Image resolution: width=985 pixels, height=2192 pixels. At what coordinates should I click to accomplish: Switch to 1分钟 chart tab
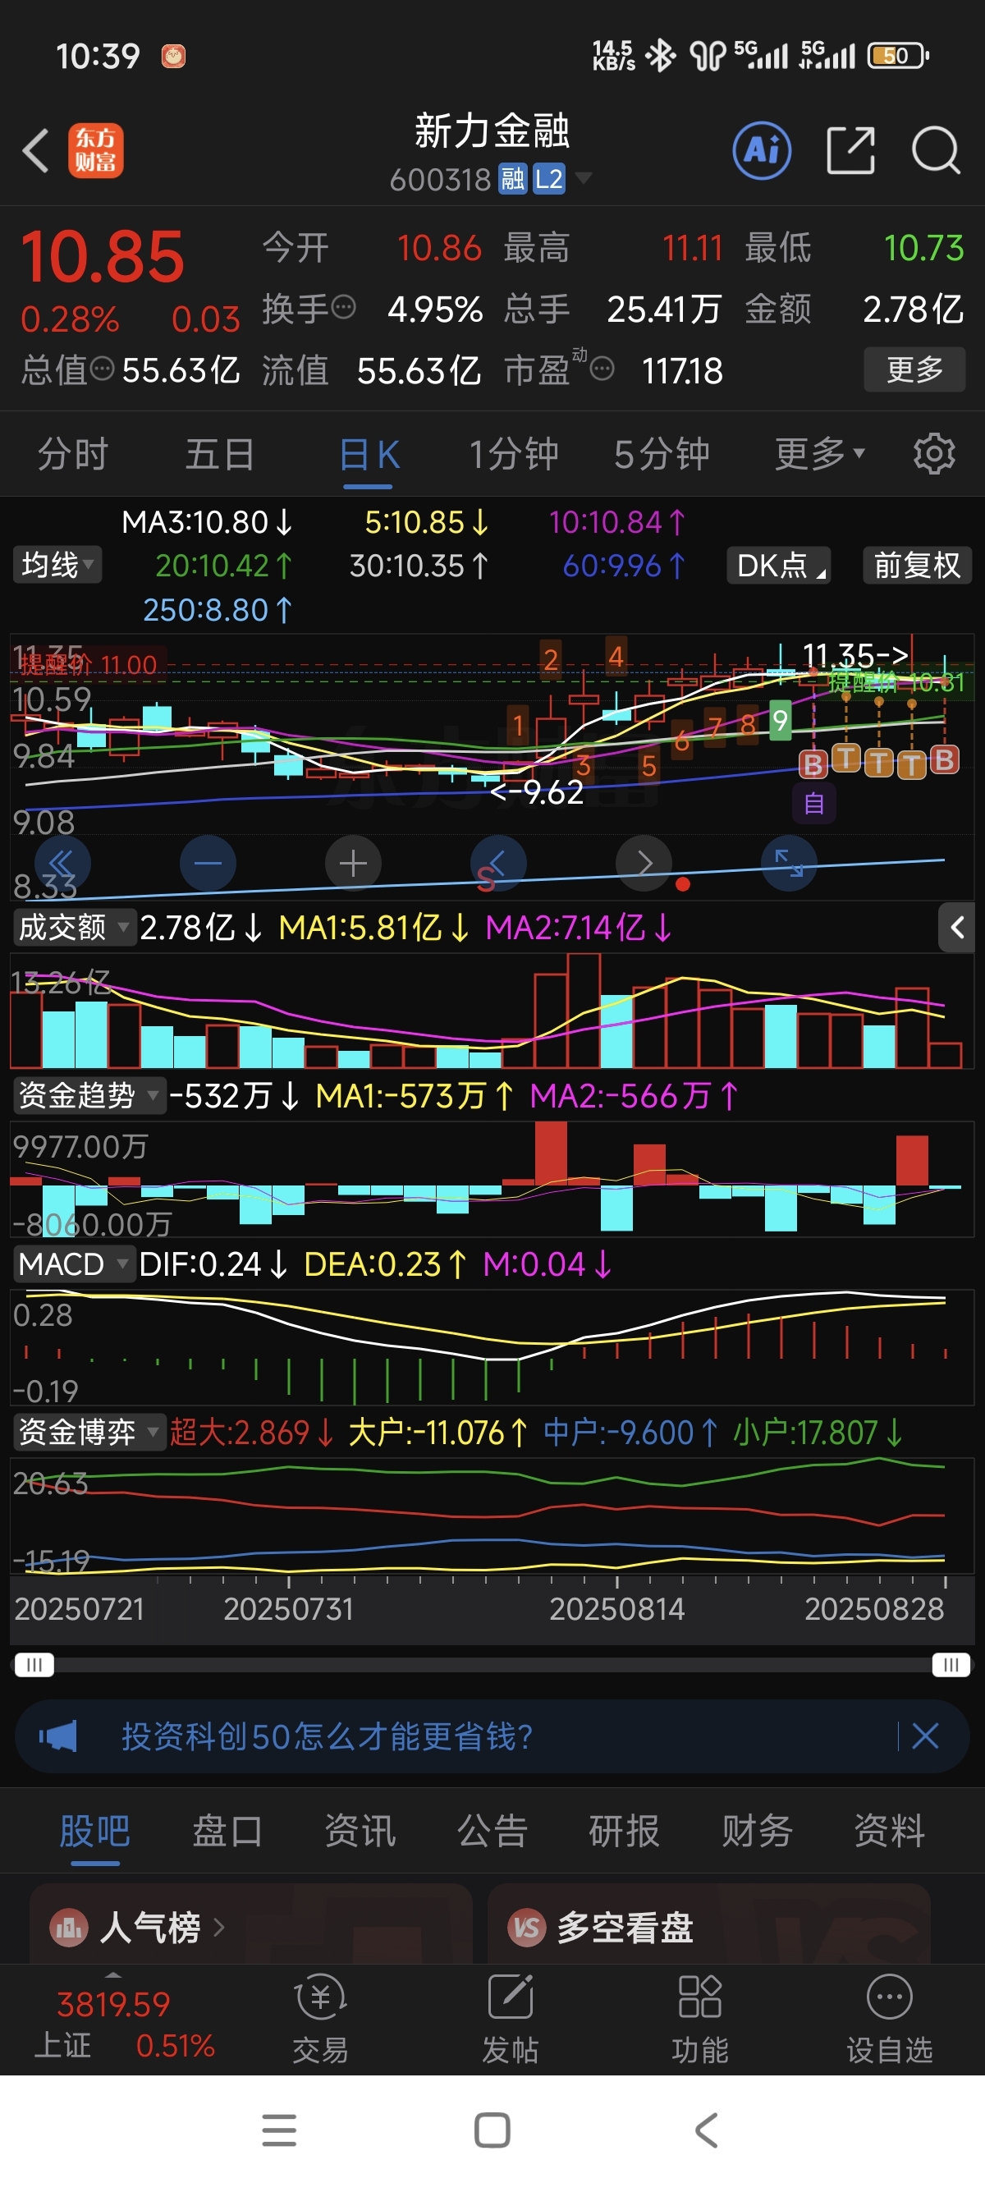point(514,453)
